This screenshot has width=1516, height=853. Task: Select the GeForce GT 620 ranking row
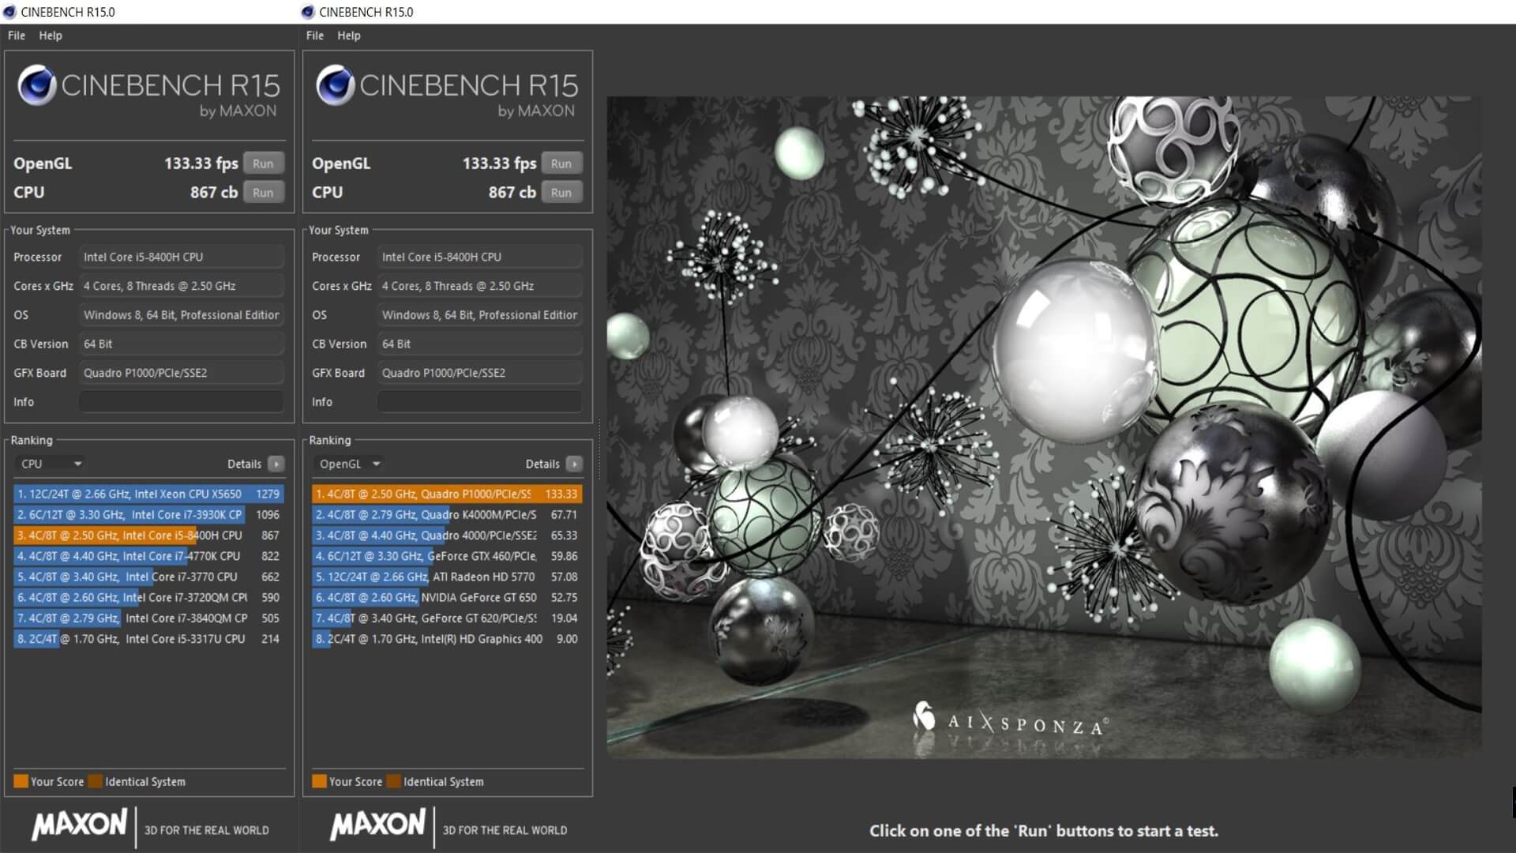447,618
